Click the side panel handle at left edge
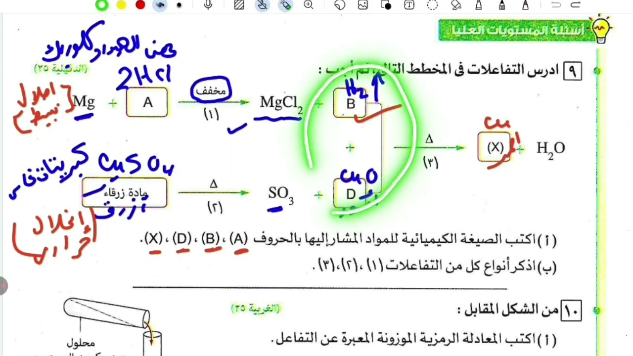The image size is (633, 356). (2, 286)
